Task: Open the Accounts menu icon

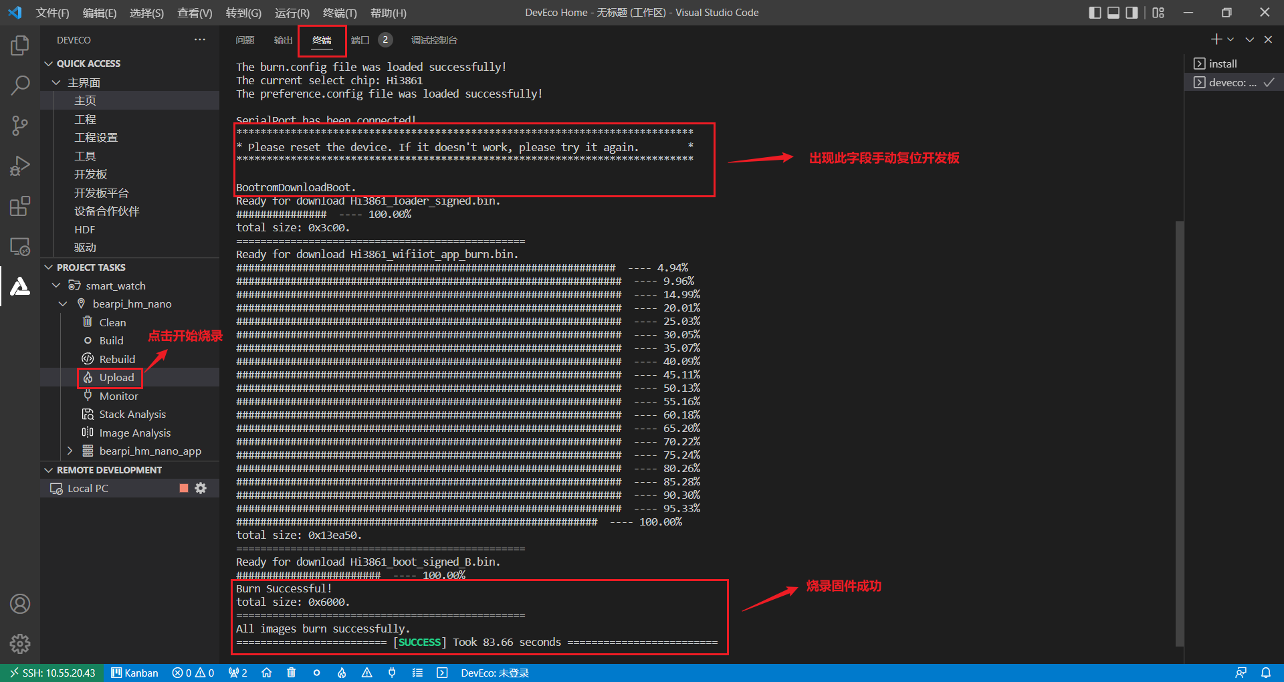Action: point(20,604)
